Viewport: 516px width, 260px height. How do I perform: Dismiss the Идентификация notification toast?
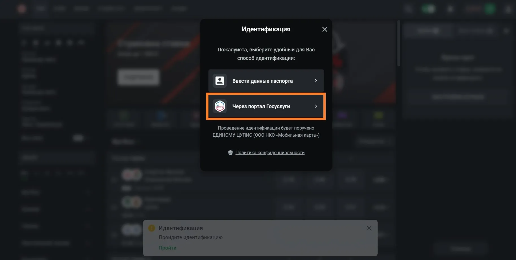[x=369, y=228]
